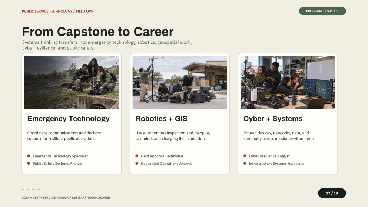Screen dimensions: 368x207
Task: Click green bullet beside Public Safety Systems Analyst
Action: pos(29,163)
